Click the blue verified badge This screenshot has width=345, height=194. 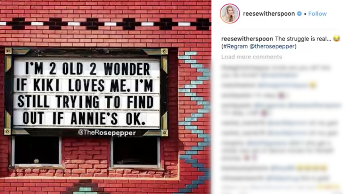click(x=299, y=14)
